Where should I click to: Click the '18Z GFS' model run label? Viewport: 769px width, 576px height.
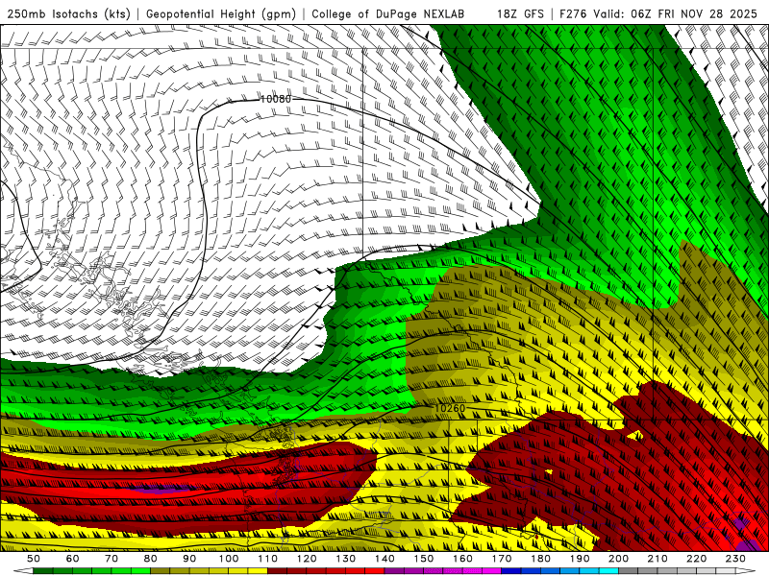(520, 13)
